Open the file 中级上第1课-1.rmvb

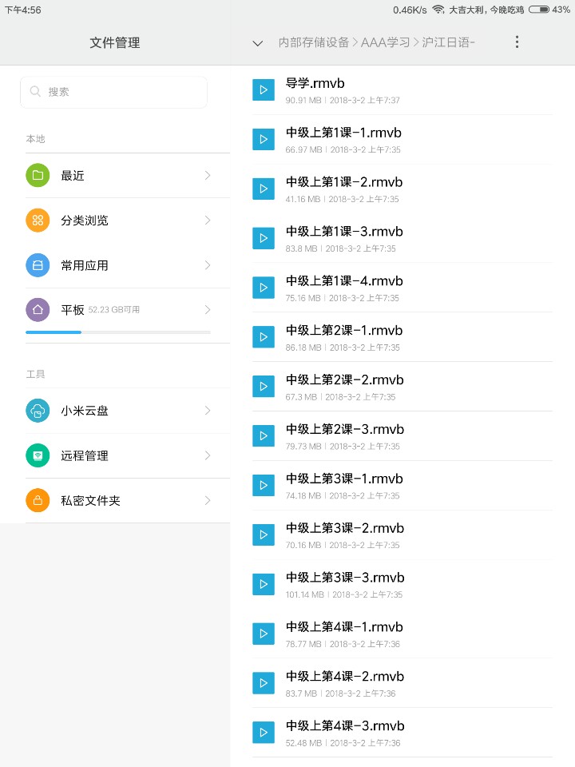click(343, 133)
